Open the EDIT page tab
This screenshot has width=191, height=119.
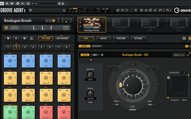pos(86,38)
